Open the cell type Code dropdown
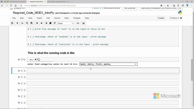194x109 pixels. (66, 23)
